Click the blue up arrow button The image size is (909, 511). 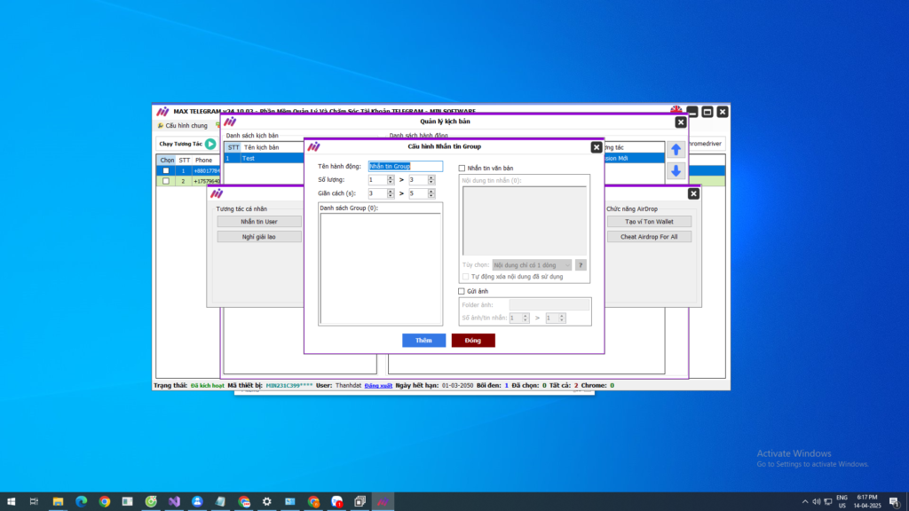(676, 150)
